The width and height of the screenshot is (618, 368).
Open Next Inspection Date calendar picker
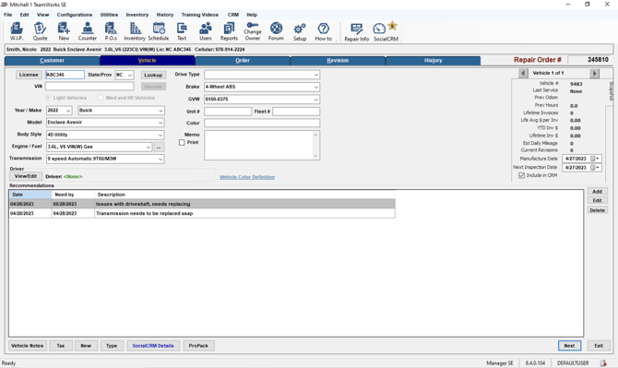coord(595,168)
